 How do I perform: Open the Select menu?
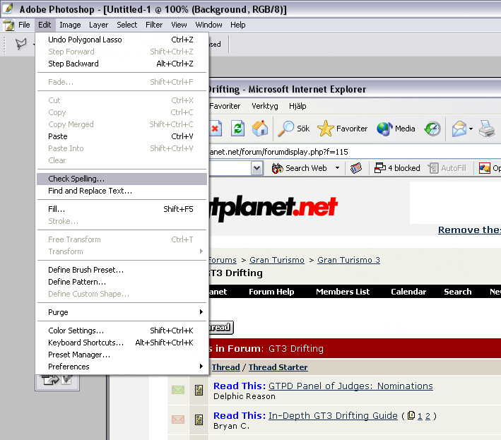point(126,25)
